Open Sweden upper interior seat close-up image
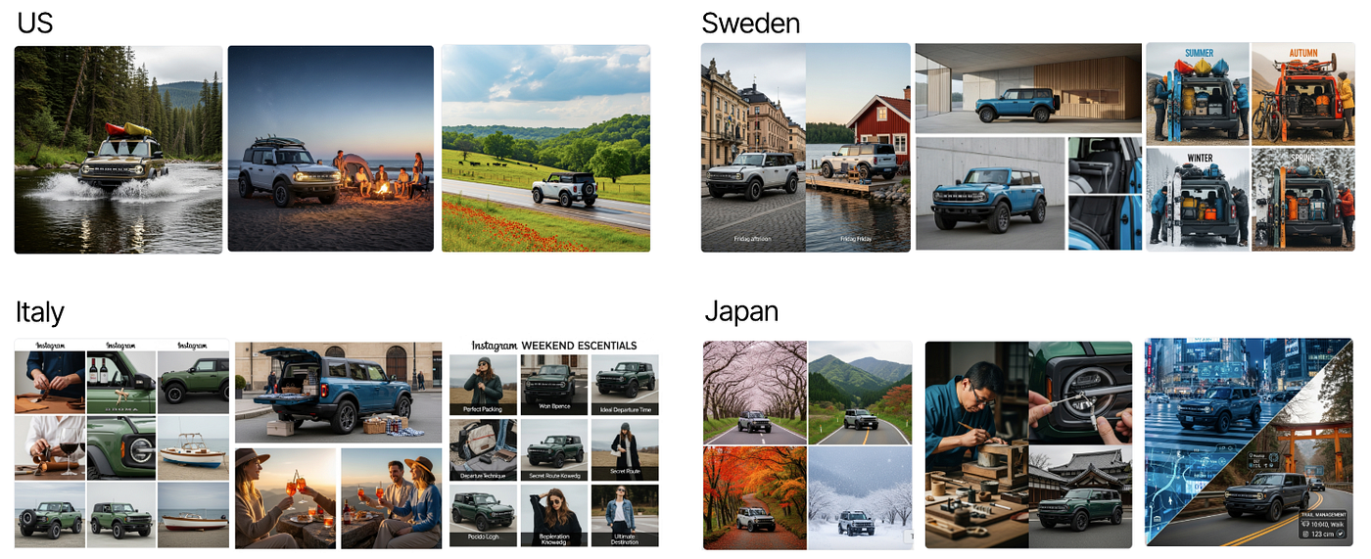This screenshot has height=559, width=1371. pyautogui.click(x=1105, y=164)
